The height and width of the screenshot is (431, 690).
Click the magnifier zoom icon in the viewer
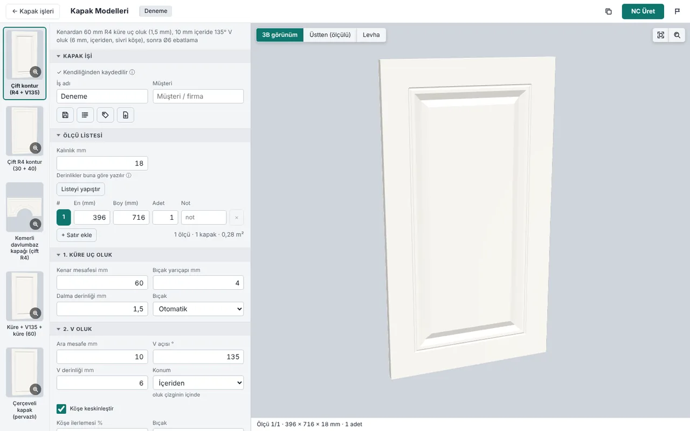pos(677,34)
